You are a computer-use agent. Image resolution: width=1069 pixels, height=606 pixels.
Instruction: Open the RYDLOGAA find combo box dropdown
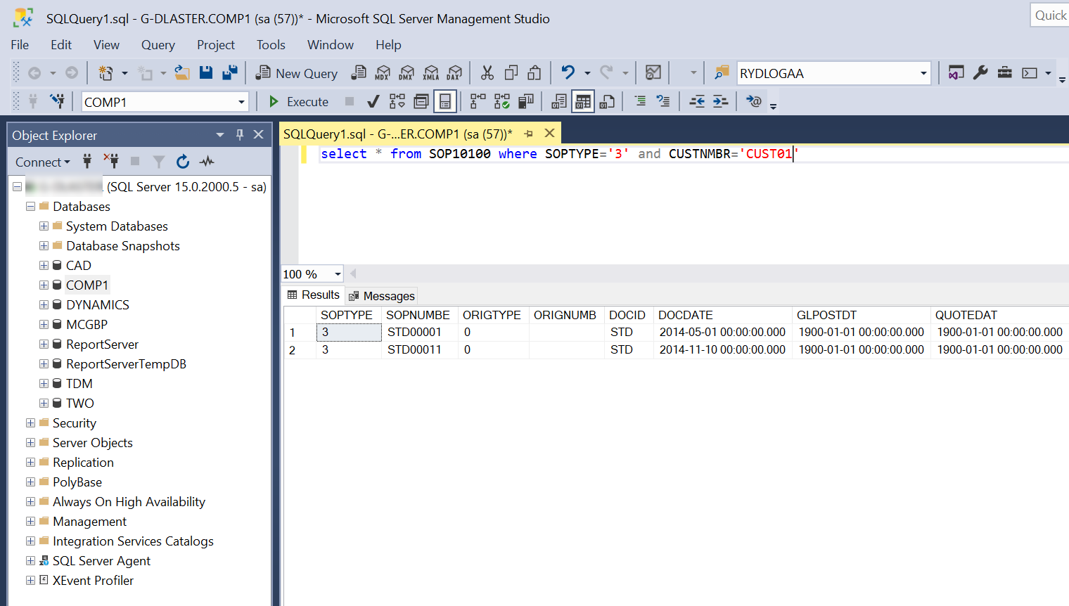click(923, 73)
